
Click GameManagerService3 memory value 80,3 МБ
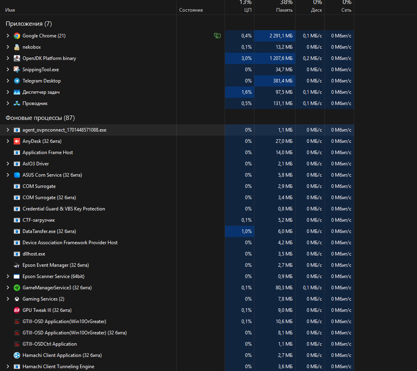[x=284, y=288]
